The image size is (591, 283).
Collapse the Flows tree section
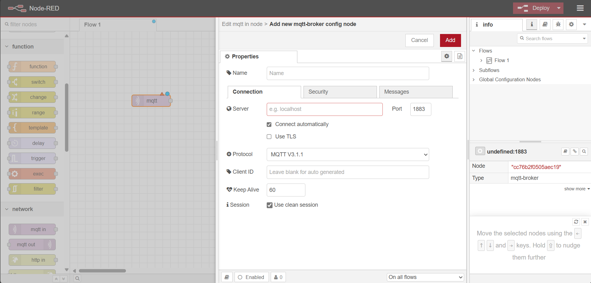tap(473, 51)
